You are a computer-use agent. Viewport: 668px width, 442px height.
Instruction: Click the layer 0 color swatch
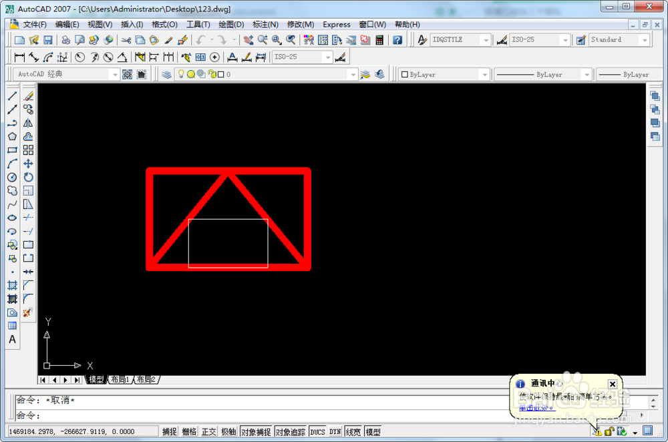click(x=220, y=75)
